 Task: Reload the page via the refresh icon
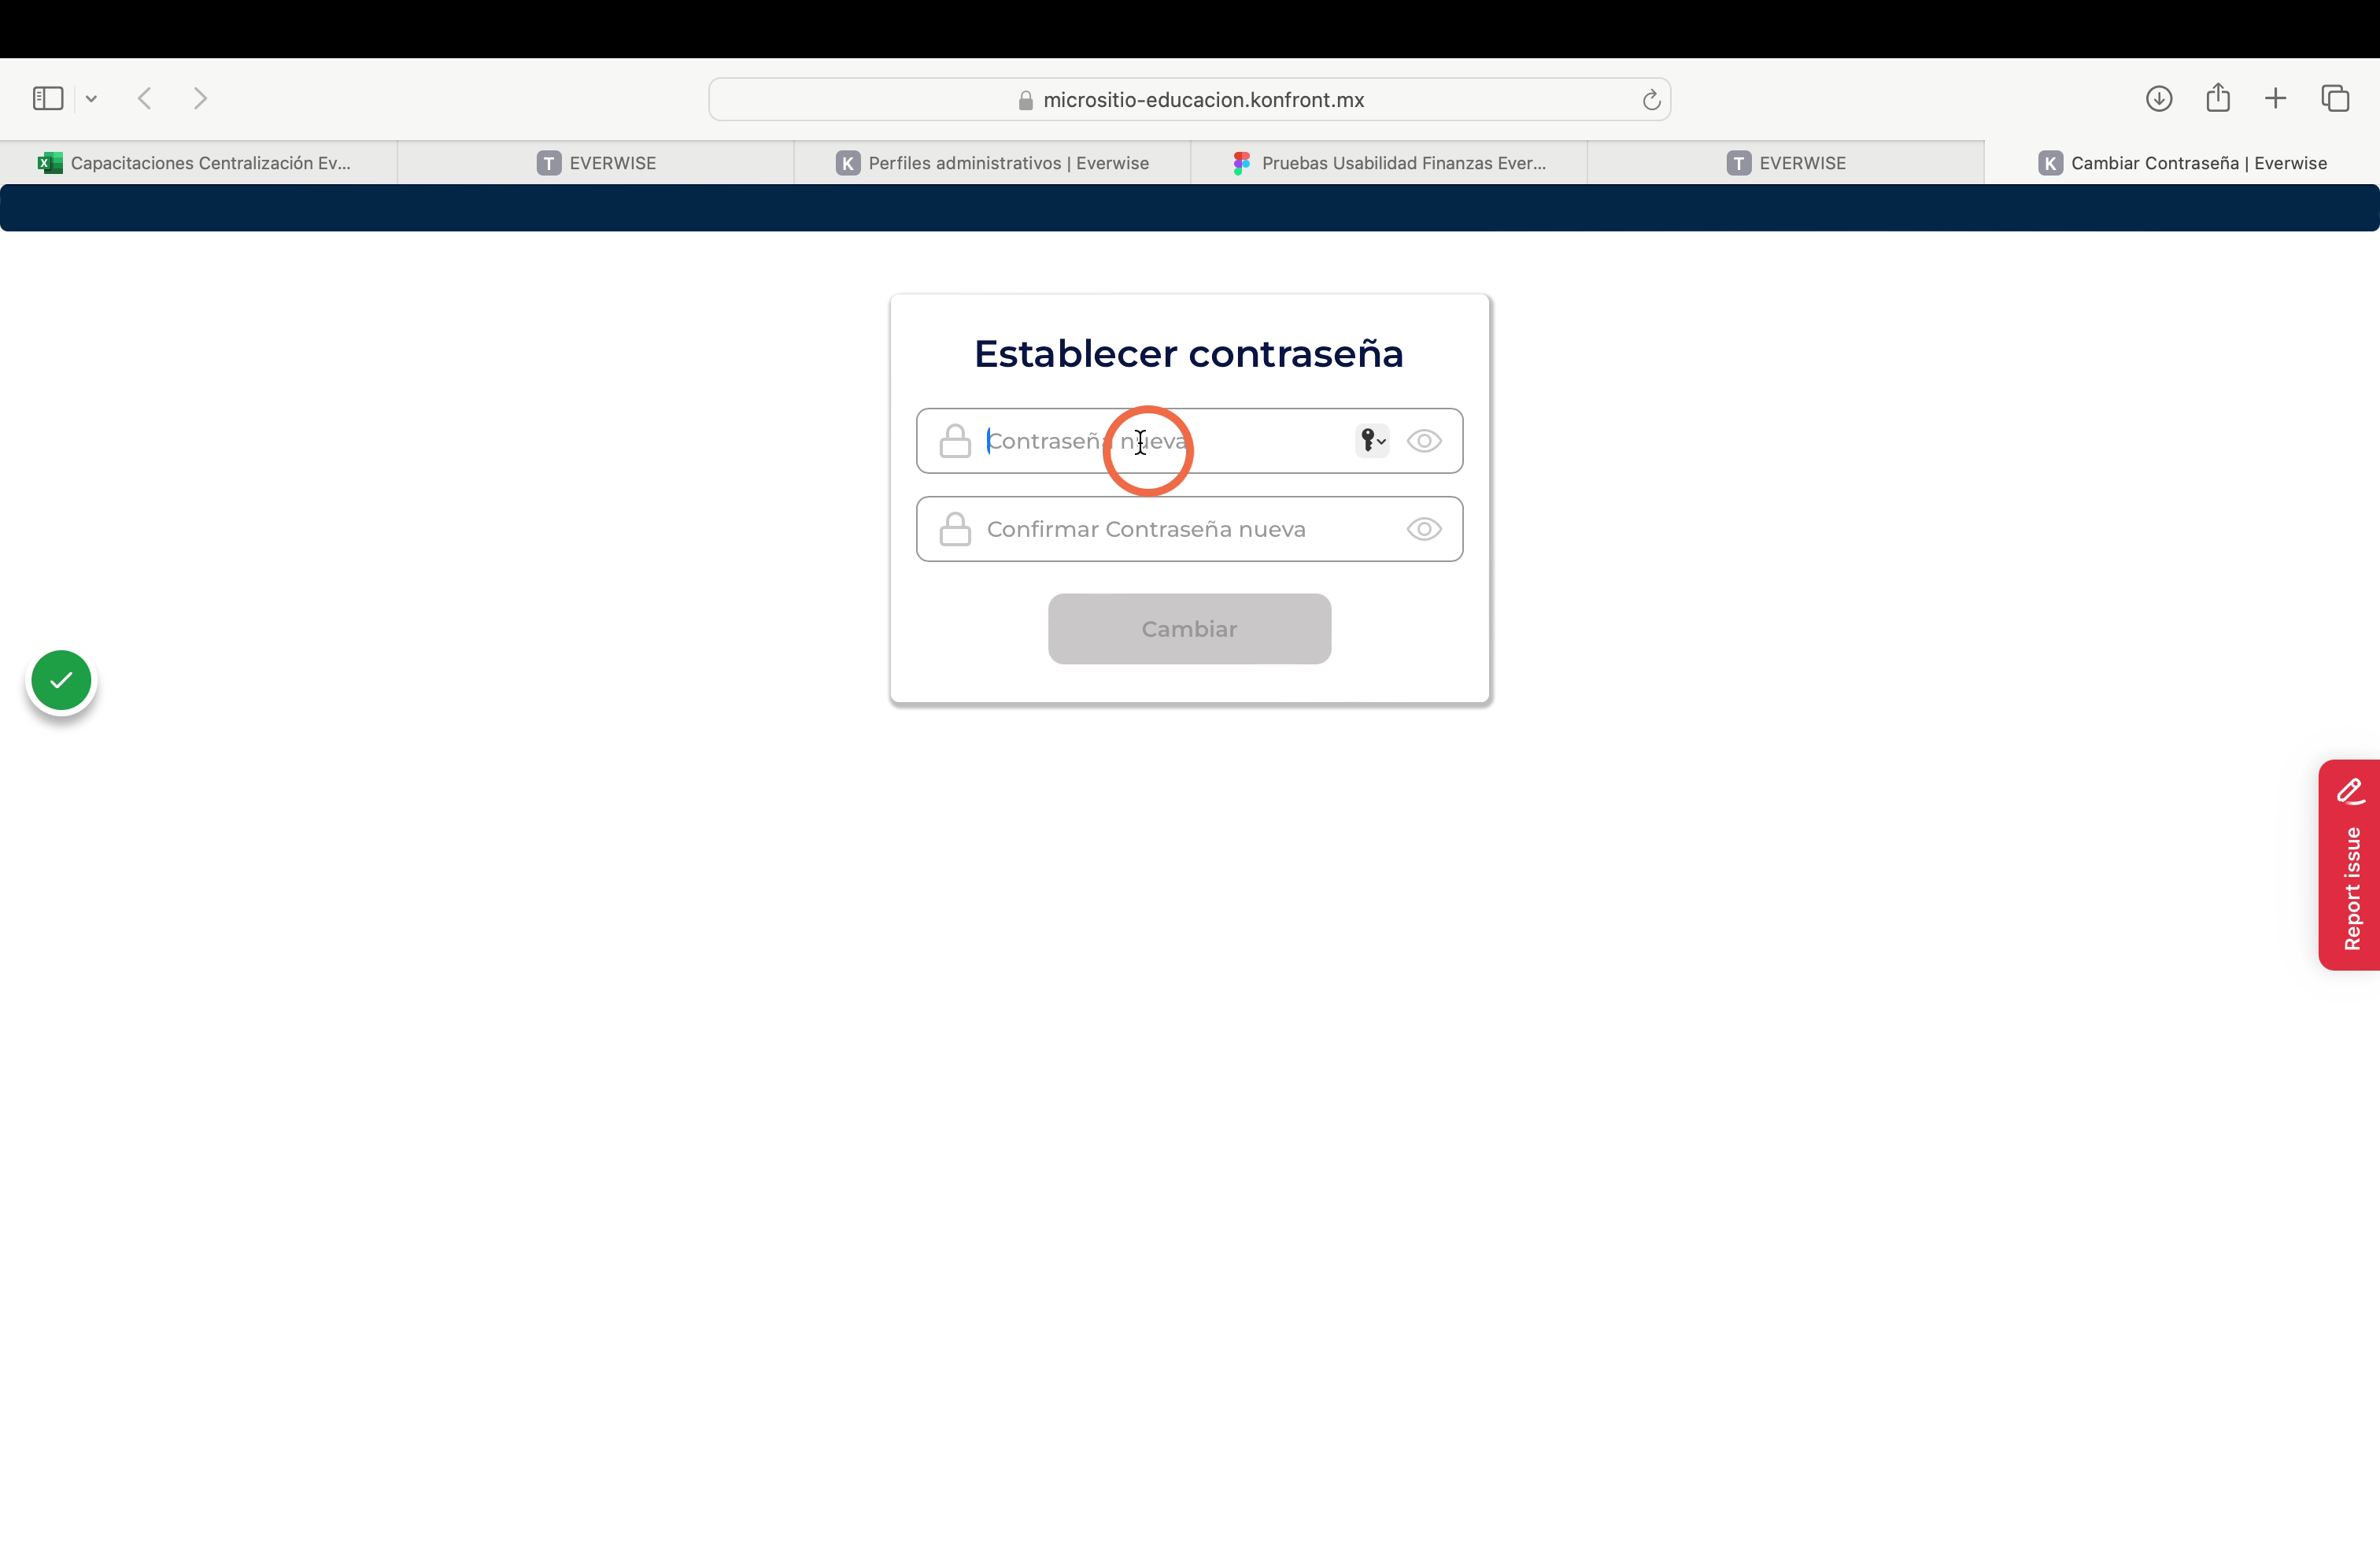1651,99
